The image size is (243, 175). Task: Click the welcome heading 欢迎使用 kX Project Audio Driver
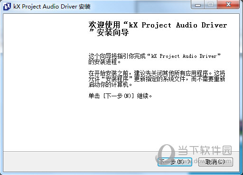(158, 28)
